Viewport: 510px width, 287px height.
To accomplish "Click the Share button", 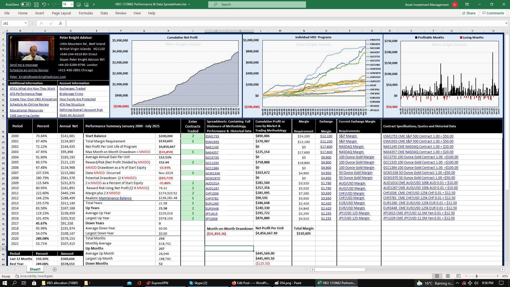I will [469, 13].
